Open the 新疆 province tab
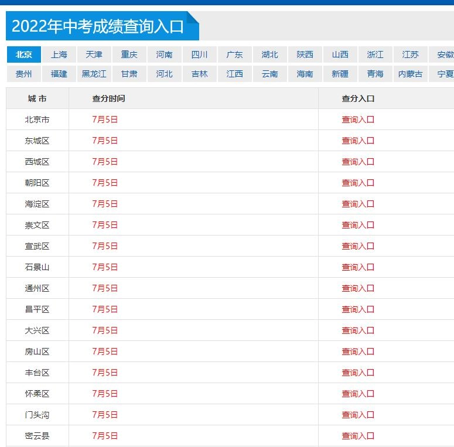Screen dimensions: 454x447 pos(340,74)
